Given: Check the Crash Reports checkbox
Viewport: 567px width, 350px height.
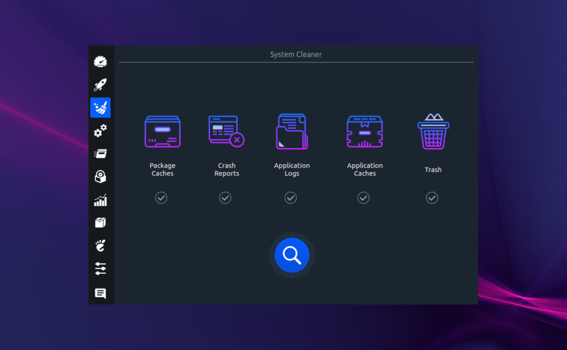Looking at the screenshot, I should 225,197.
